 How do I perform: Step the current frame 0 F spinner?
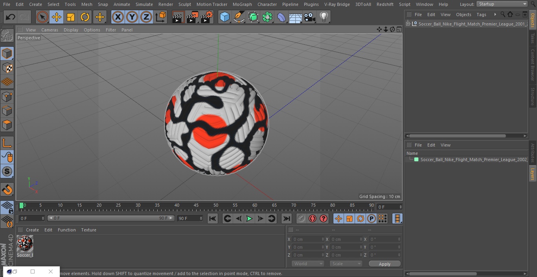click(x=43, y=218)
